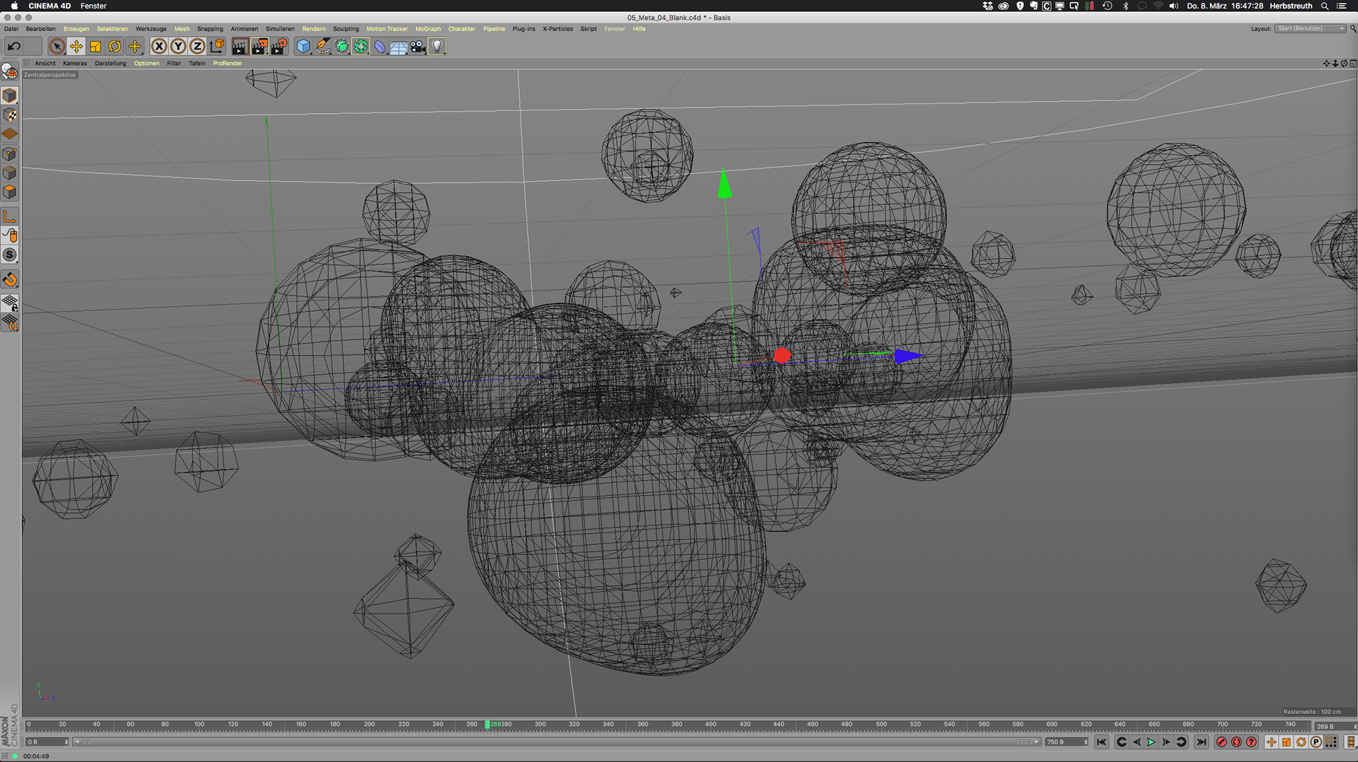Toggle Enable Snap magnet icon

tap(10, 280)
